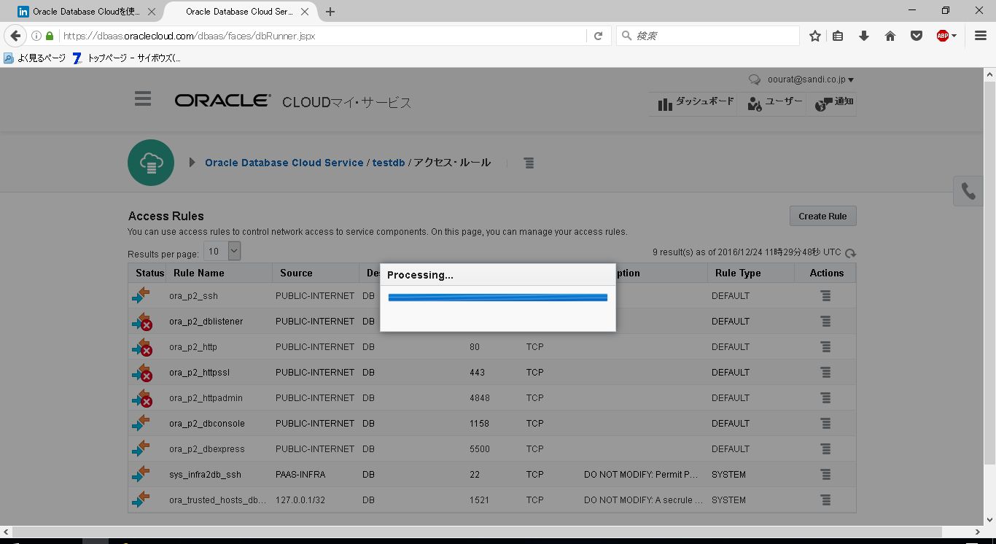Open the oourat@sandi.co.jp account dropdown
Screen dimensions: 996x544
(810, 79)
